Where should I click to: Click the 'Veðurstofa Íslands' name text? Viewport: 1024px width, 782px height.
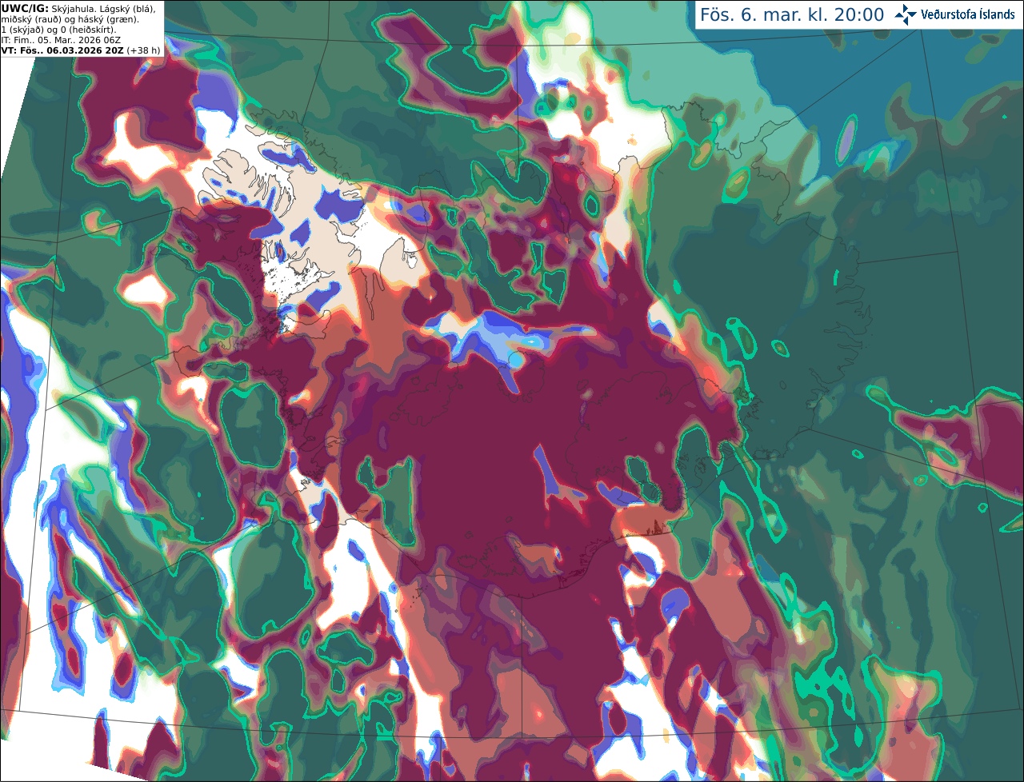click(x=968, y=14)
